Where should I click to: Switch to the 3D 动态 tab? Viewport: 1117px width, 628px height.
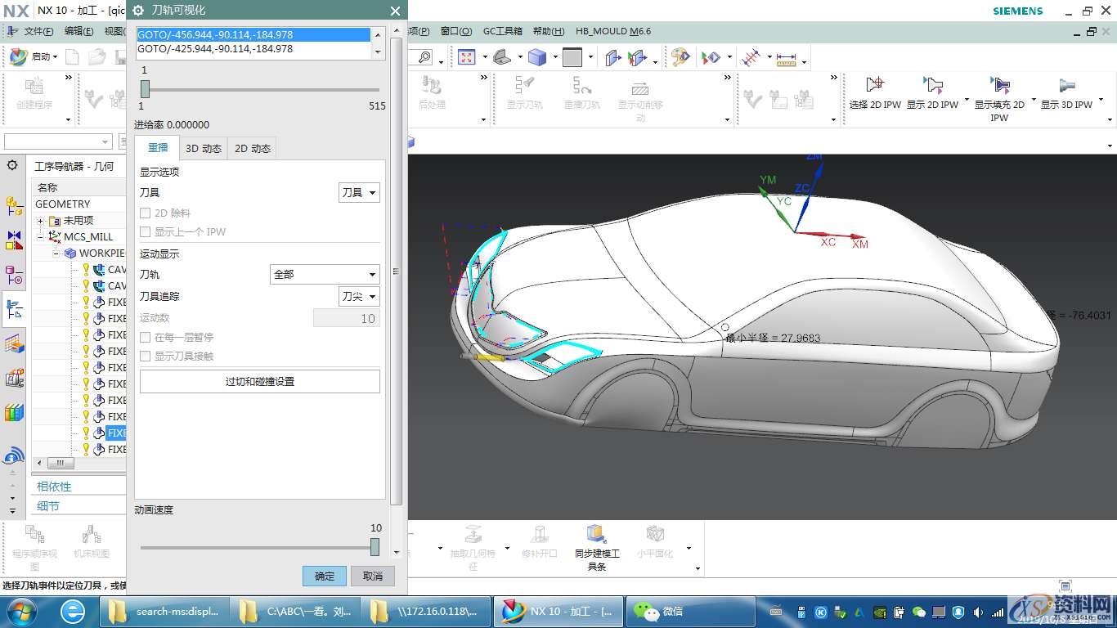click(204, 148)
